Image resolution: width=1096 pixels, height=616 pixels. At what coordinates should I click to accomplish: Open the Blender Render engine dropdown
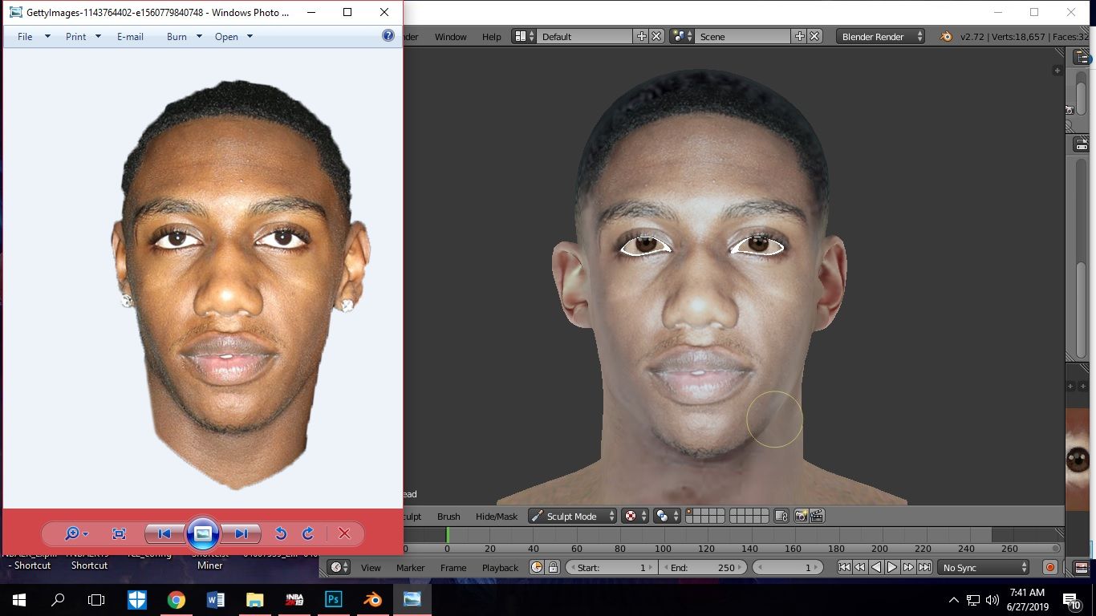[x=880, y=36]
